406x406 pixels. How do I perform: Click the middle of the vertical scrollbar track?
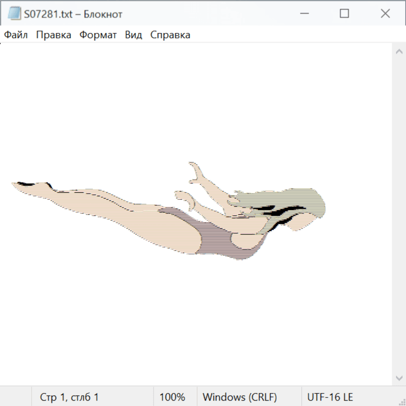coord(399,214)
